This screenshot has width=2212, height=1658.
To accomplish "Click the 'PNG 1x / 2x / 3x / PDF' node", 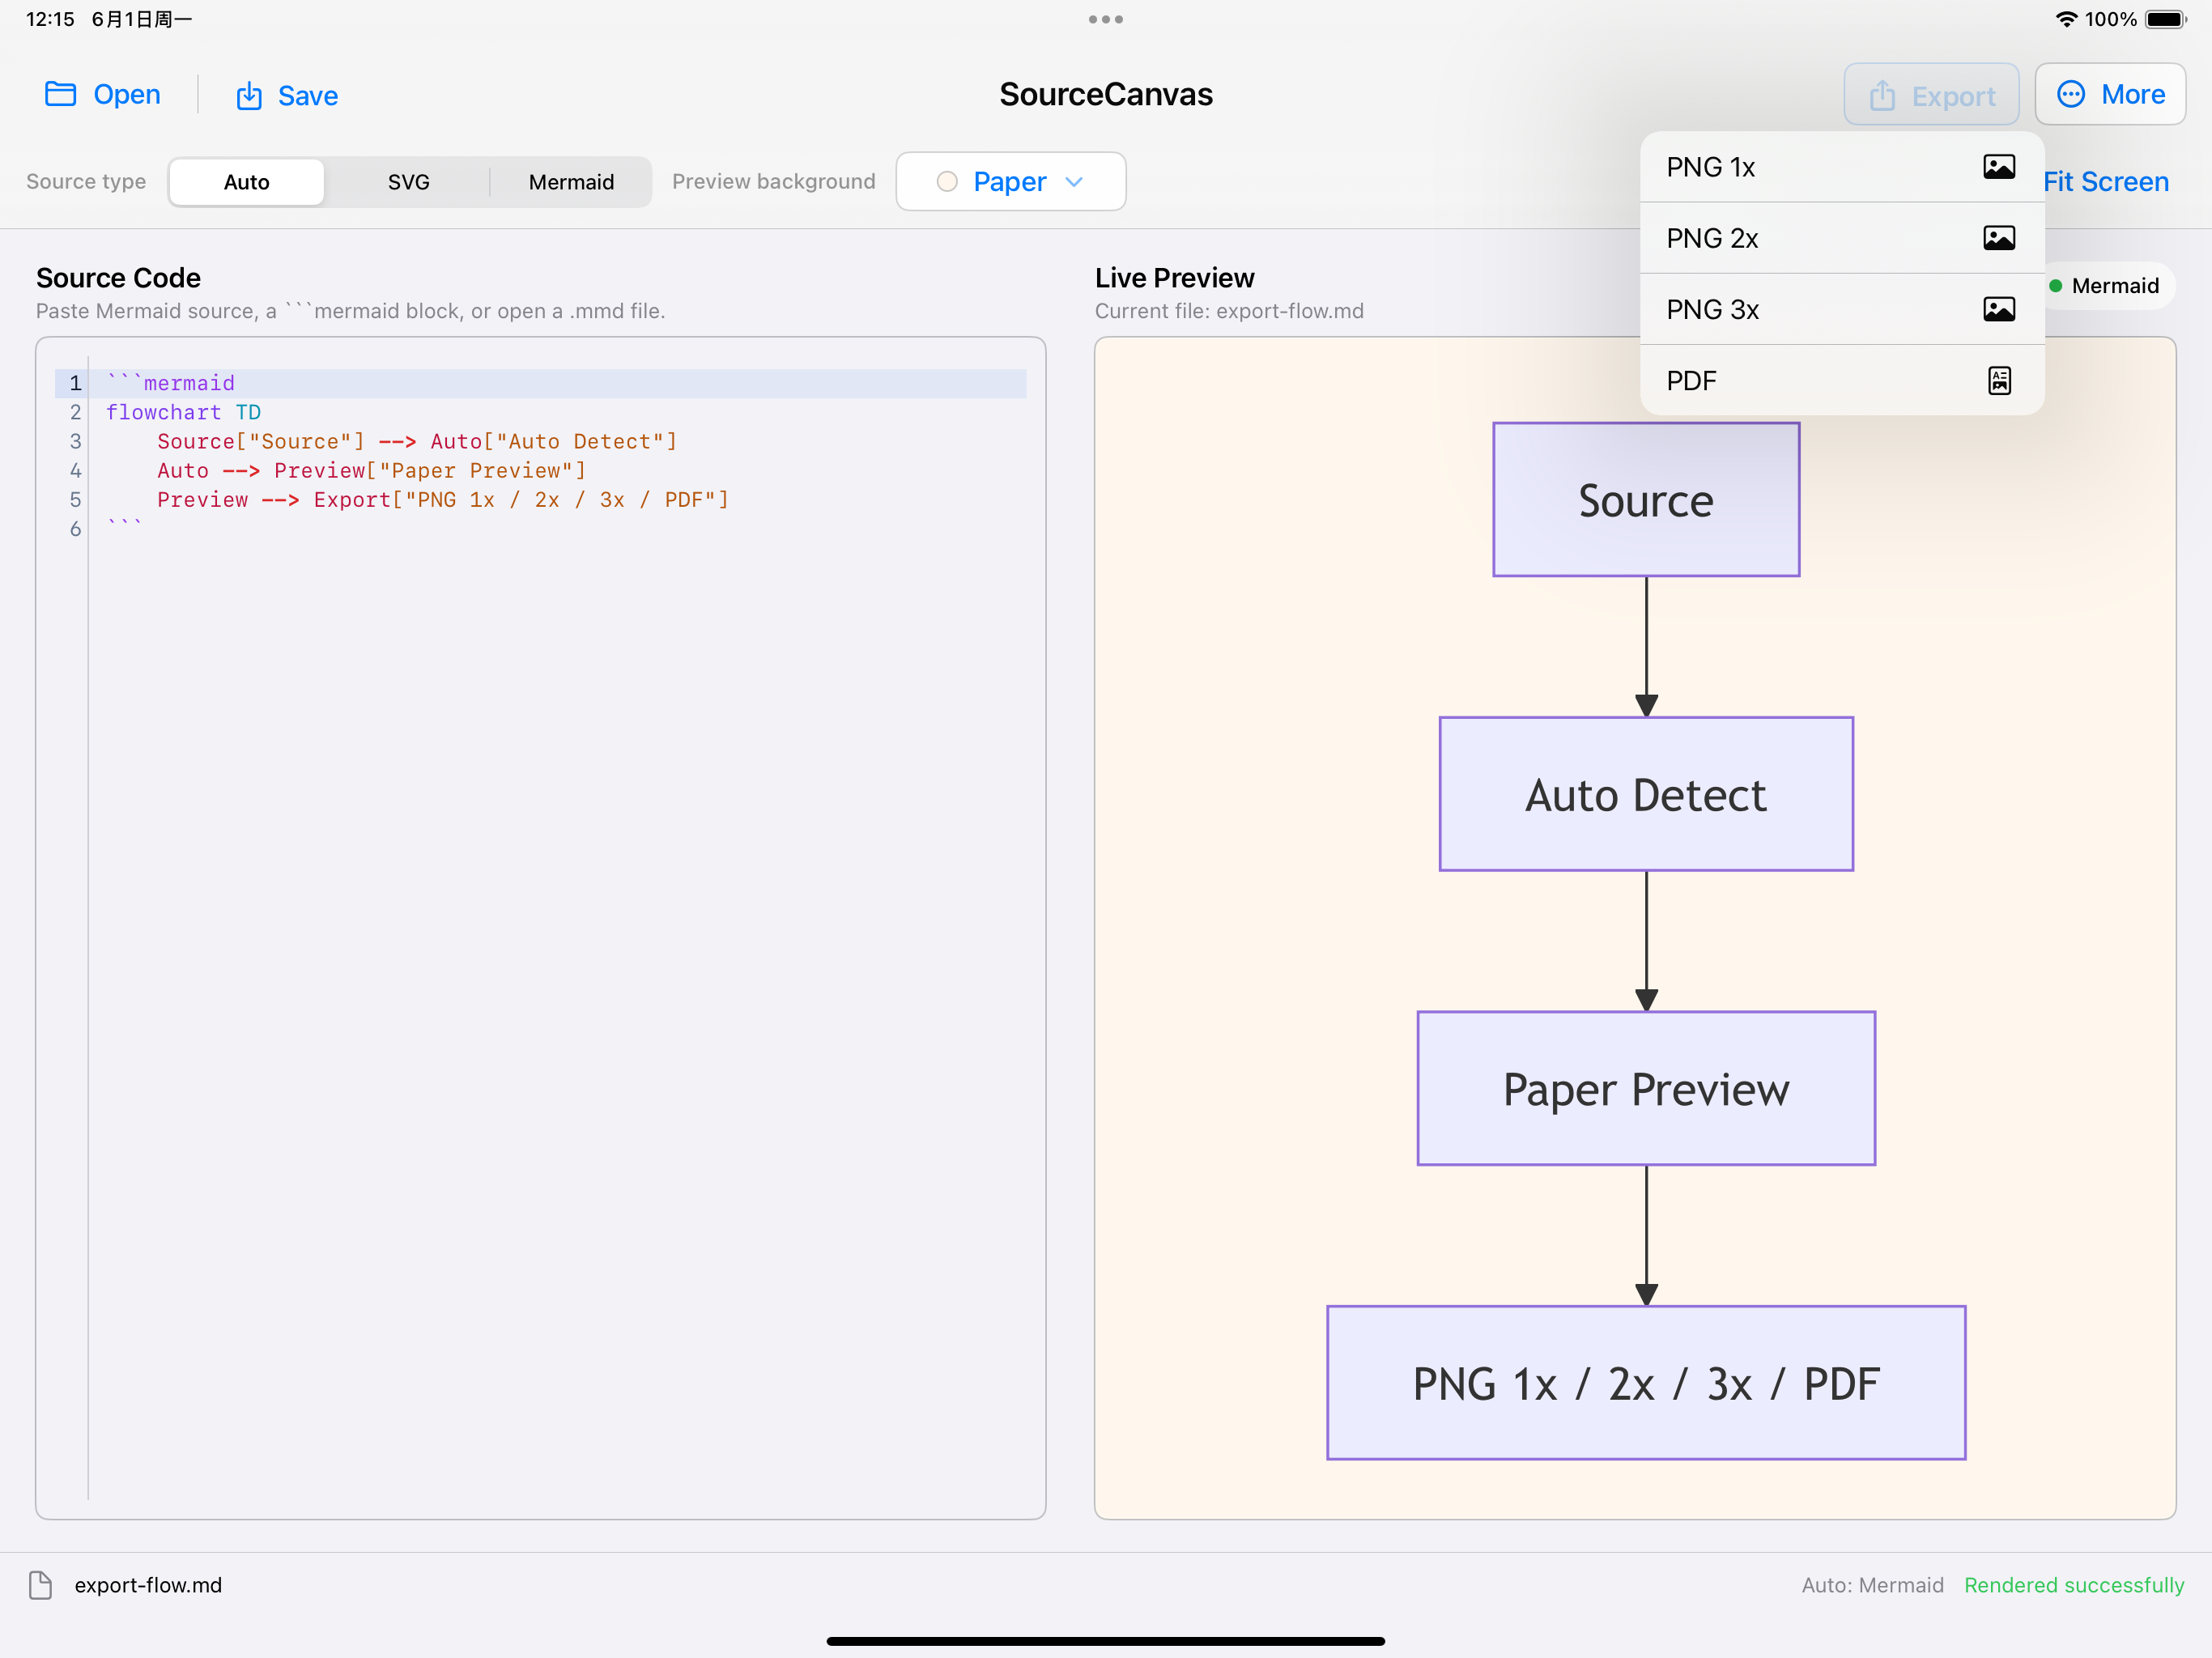I will [x=1646, y=1383].
